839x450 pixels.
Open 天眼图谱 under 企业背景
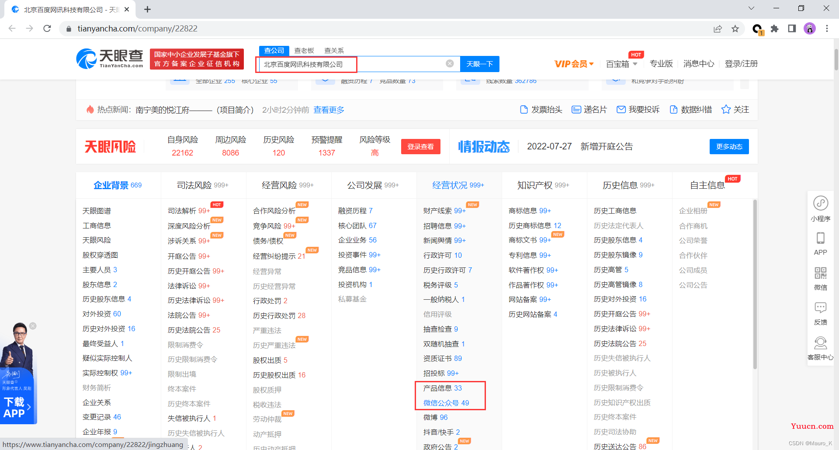click(x=97, y=211)
